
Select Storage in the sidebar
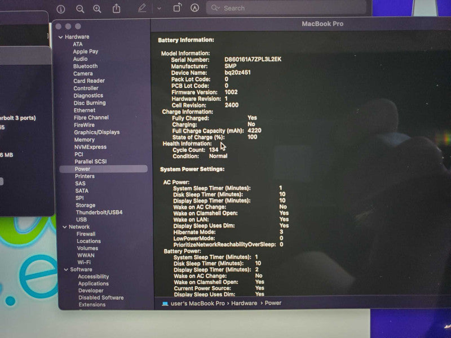click(86, 205)
